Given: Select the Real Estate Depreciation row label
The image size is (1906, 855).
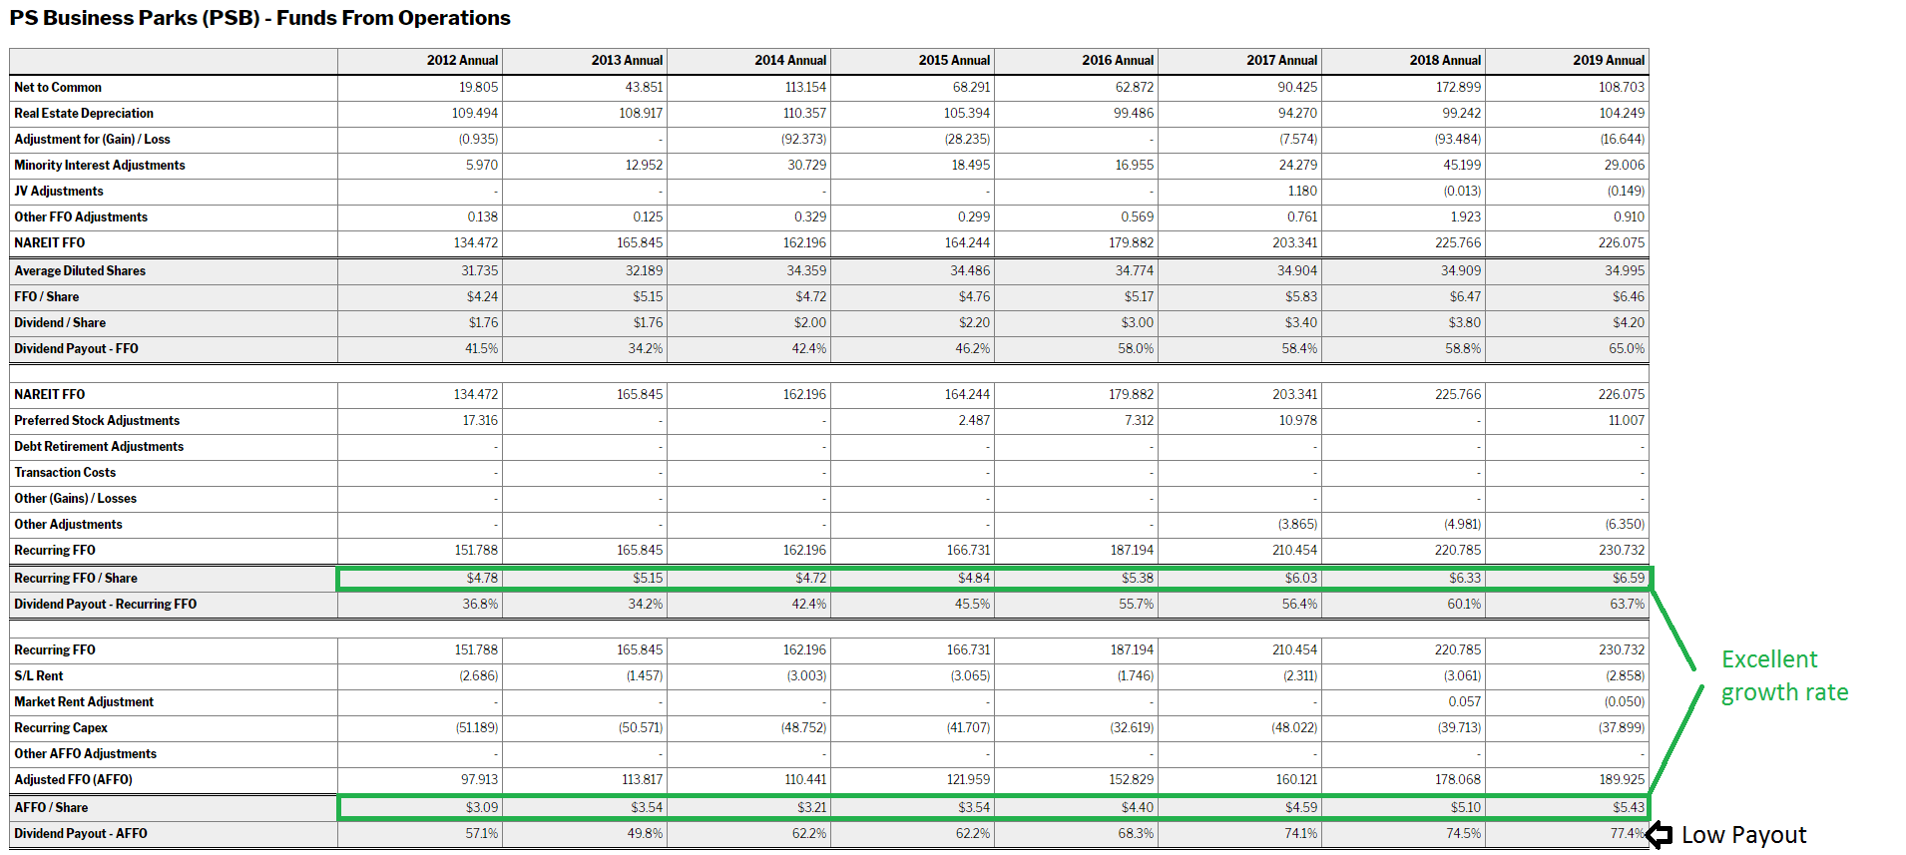Looking at the screenshot, I should (x=84, y=114).
